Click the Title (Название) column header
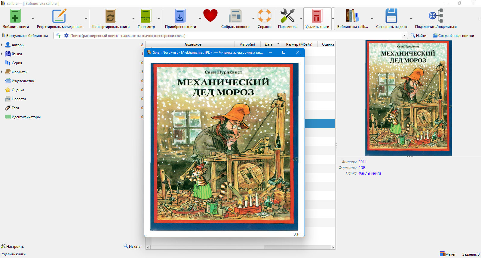Image resolution: width=481 pixels, height=258 pixels. pyautogui.click(x=193, y=44)
